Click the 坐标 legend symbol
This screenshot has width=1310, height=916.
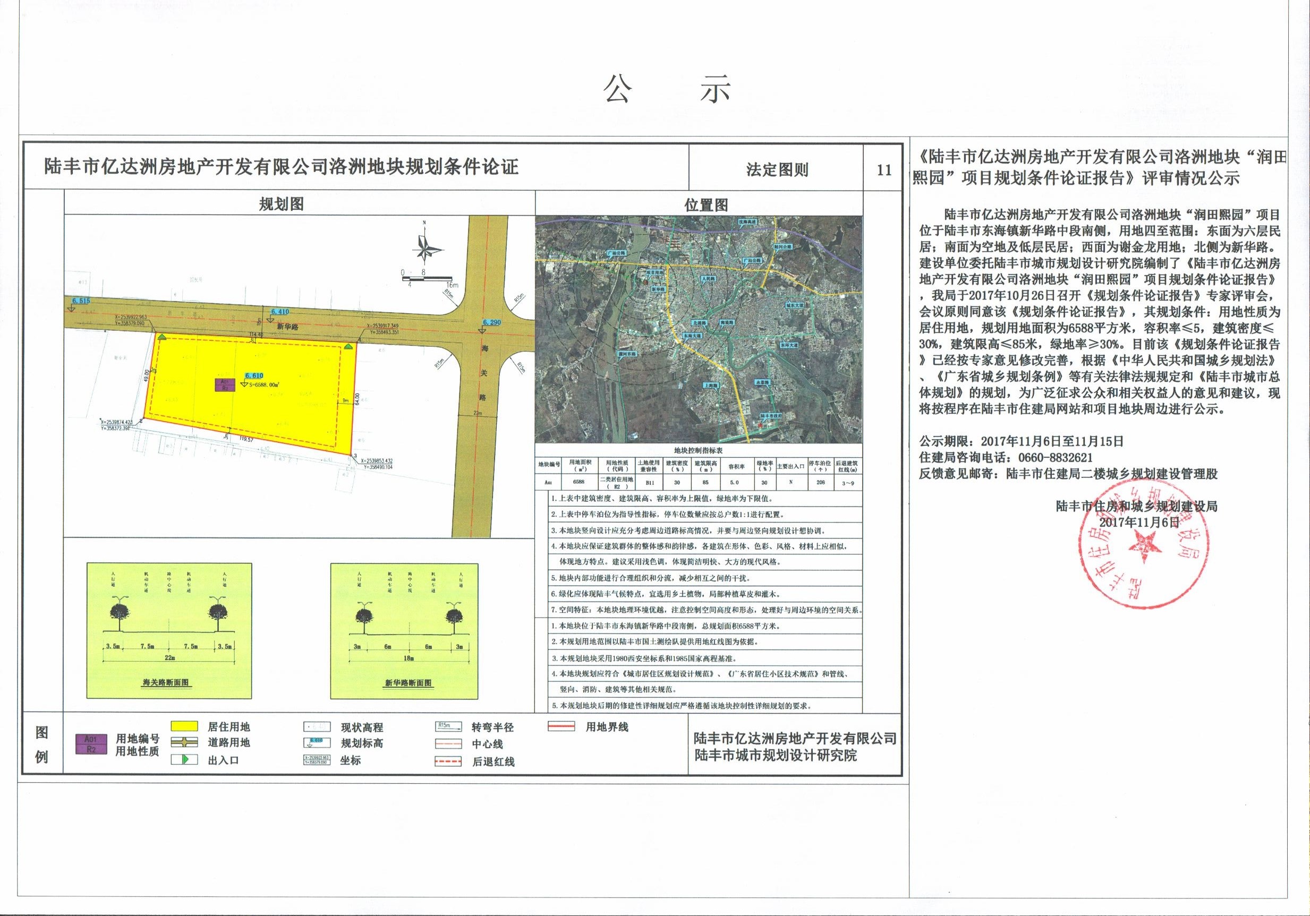click(317, 760)
